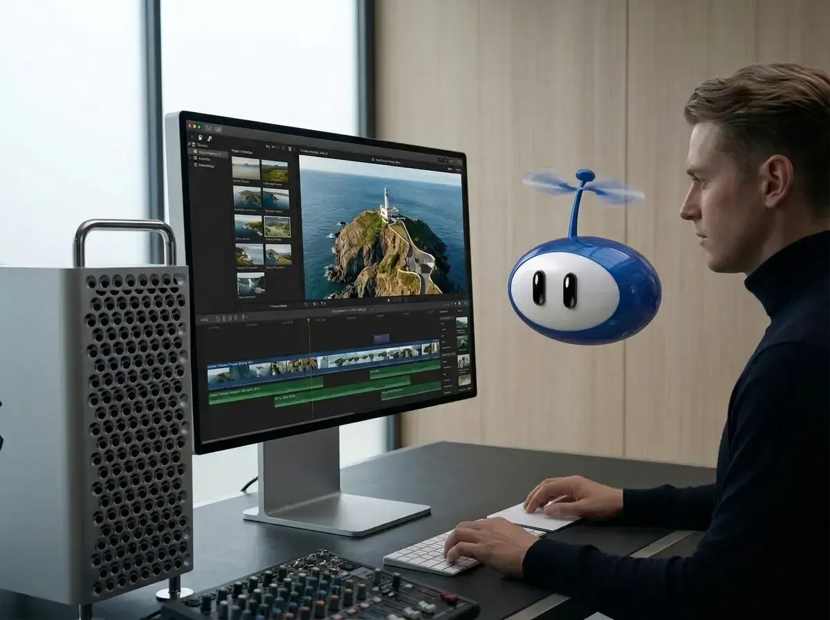
Task: Click the Insert clip edit button in timeline toolbar
Action: pyautogui.click(x=224, y=318)
